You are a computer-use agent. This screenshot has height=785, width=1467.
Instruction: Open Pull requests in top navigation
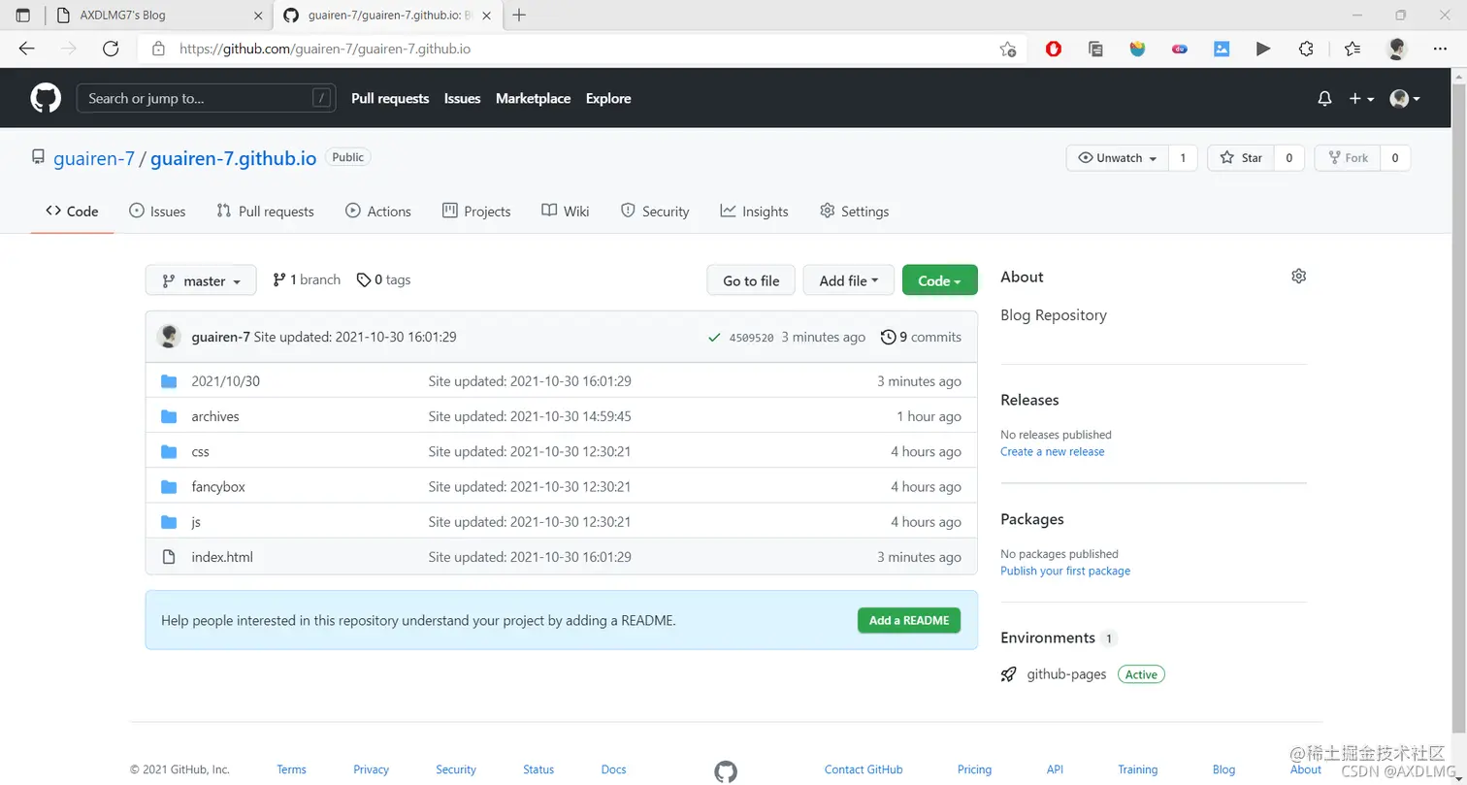coord(390,98)
